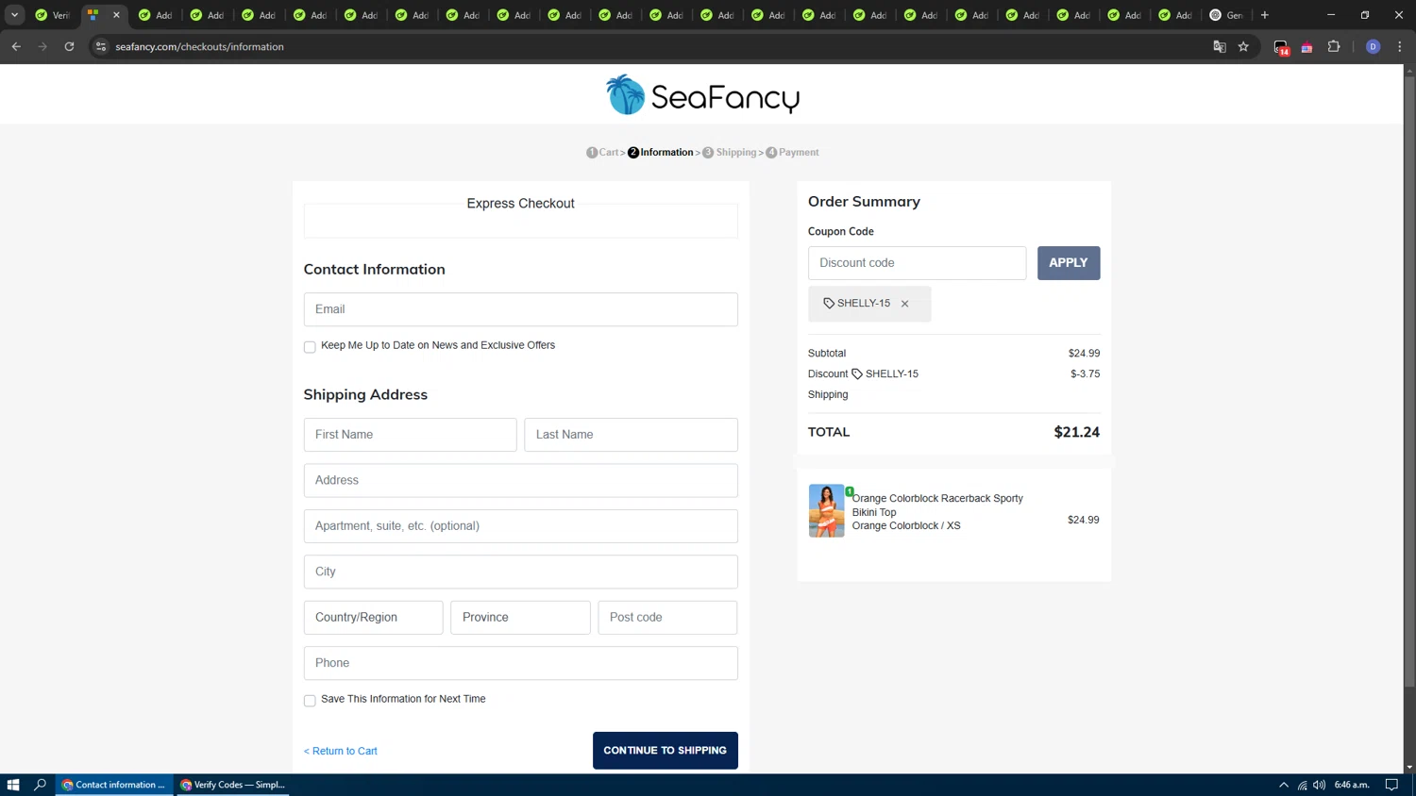
Task: Click the First Name field
Action: (410, 435)
